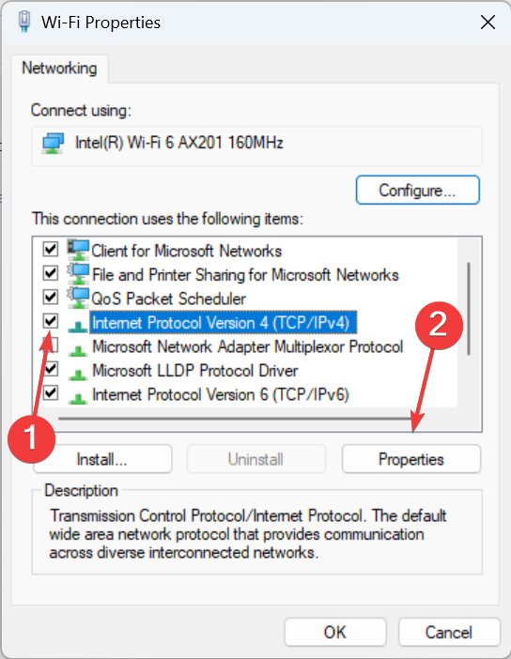Viewport: 511px width, 659px height.
Task: Select Microsoft Network Adapter Multiplexor Protocol item
Action: click(247, 346)
